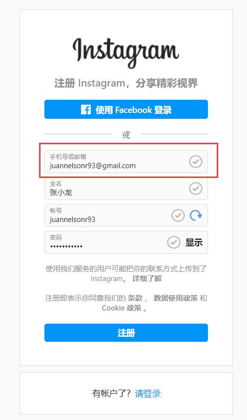Click the checkmark icon in 密码 field
Screen dimensions: 247x420
[174, 242]
